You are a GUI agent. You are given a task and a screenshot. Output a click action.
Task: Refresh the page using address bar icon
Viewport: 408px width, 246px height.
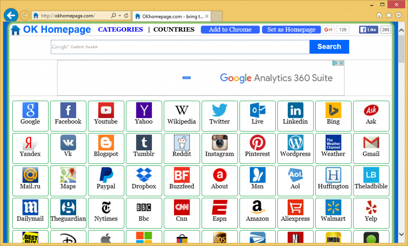127,16
